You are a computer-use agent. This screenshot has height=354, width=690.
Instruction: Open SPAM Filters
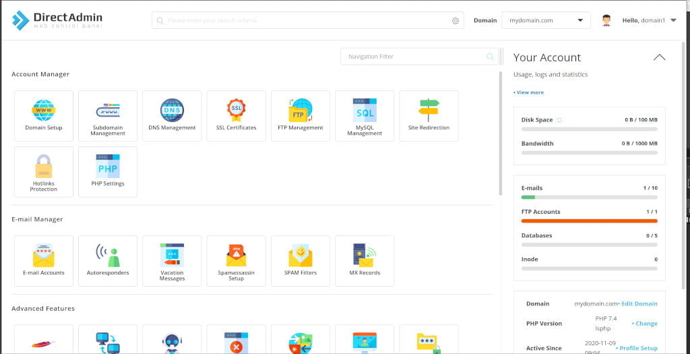tap(301, 261)
